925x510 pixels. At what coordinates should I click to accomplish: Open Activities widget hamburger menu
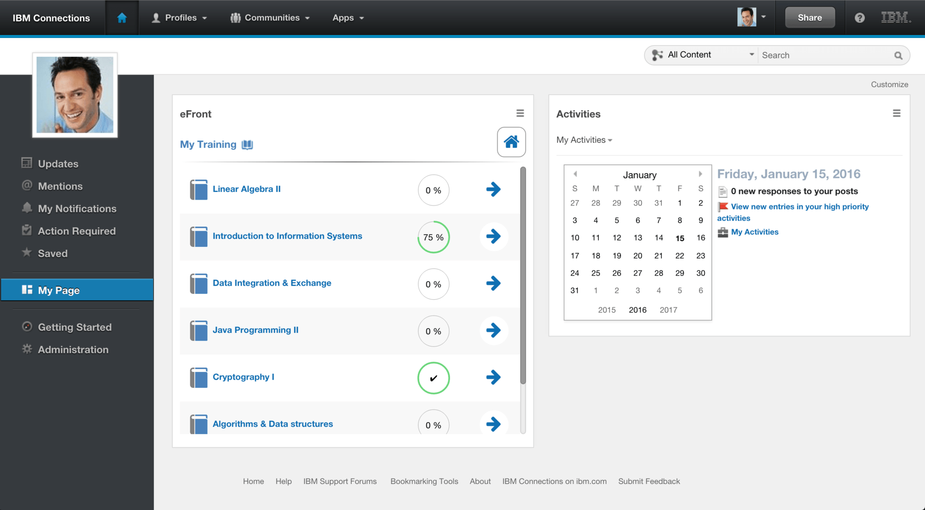point(897,113)
